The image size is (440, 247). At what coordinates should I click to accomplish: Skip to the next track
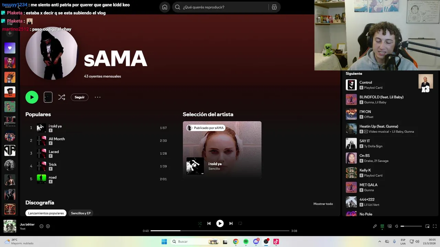tap(231, 223)
